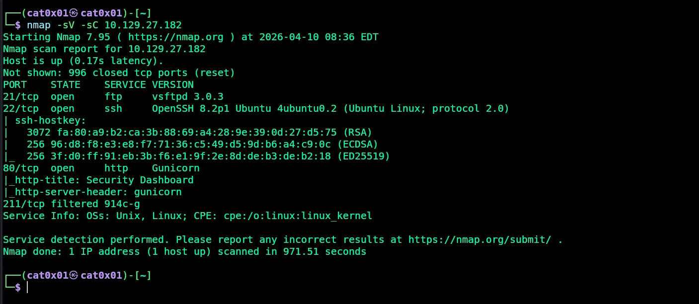Click the Security Dashboard http-title text
This screenshot has width=699, height=304.
(x=140, y=180)
